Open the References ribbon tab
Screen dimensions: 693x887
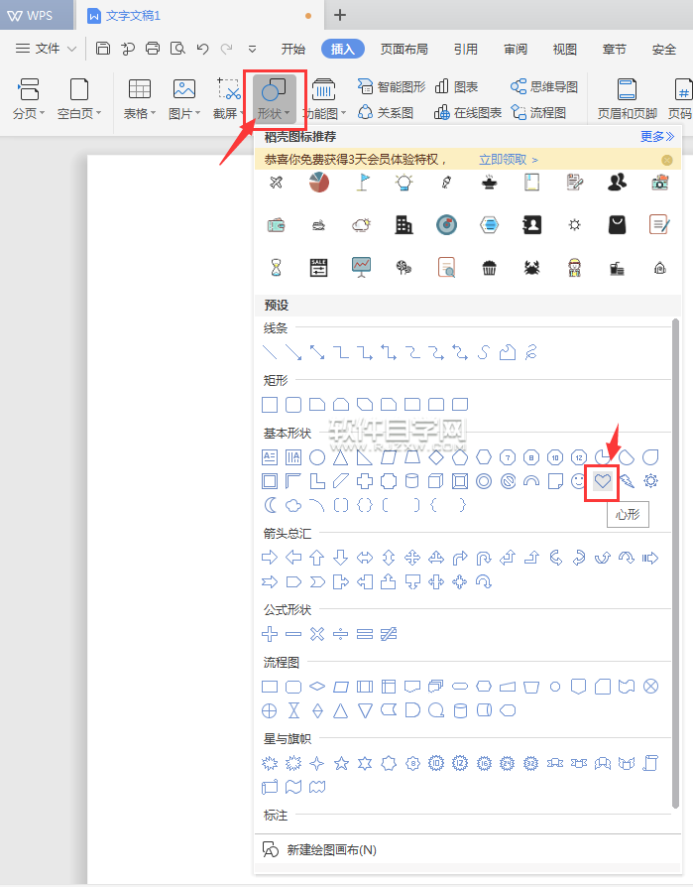(465, 50)
